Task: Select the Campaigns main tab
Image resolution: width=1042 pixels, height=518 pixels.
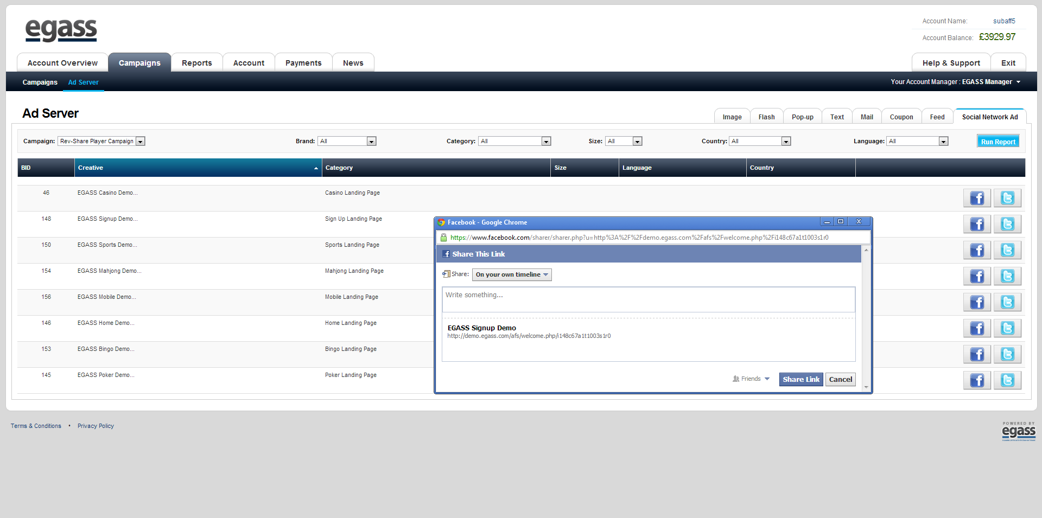Action: point(139,63)
